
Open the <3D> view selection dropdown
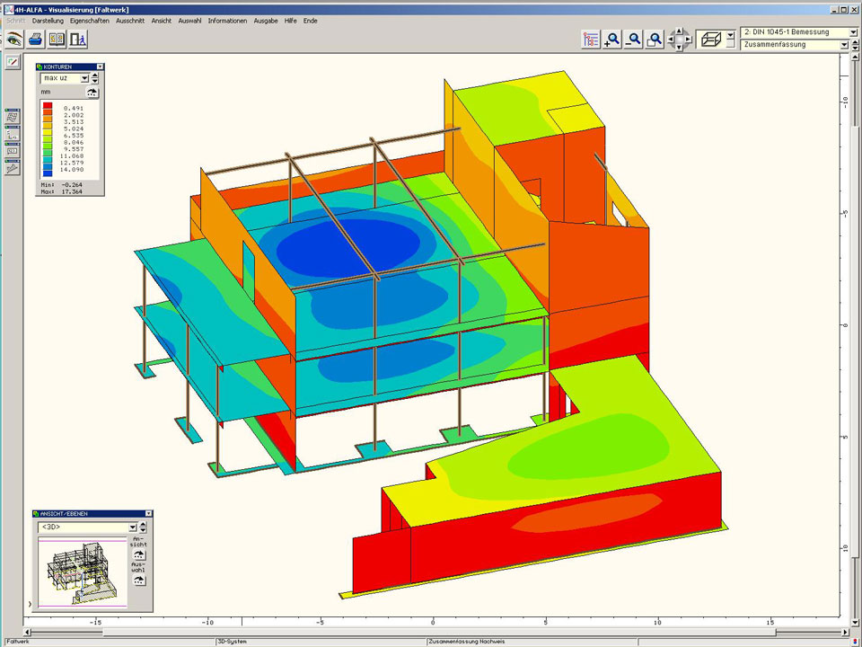(132, 527)
